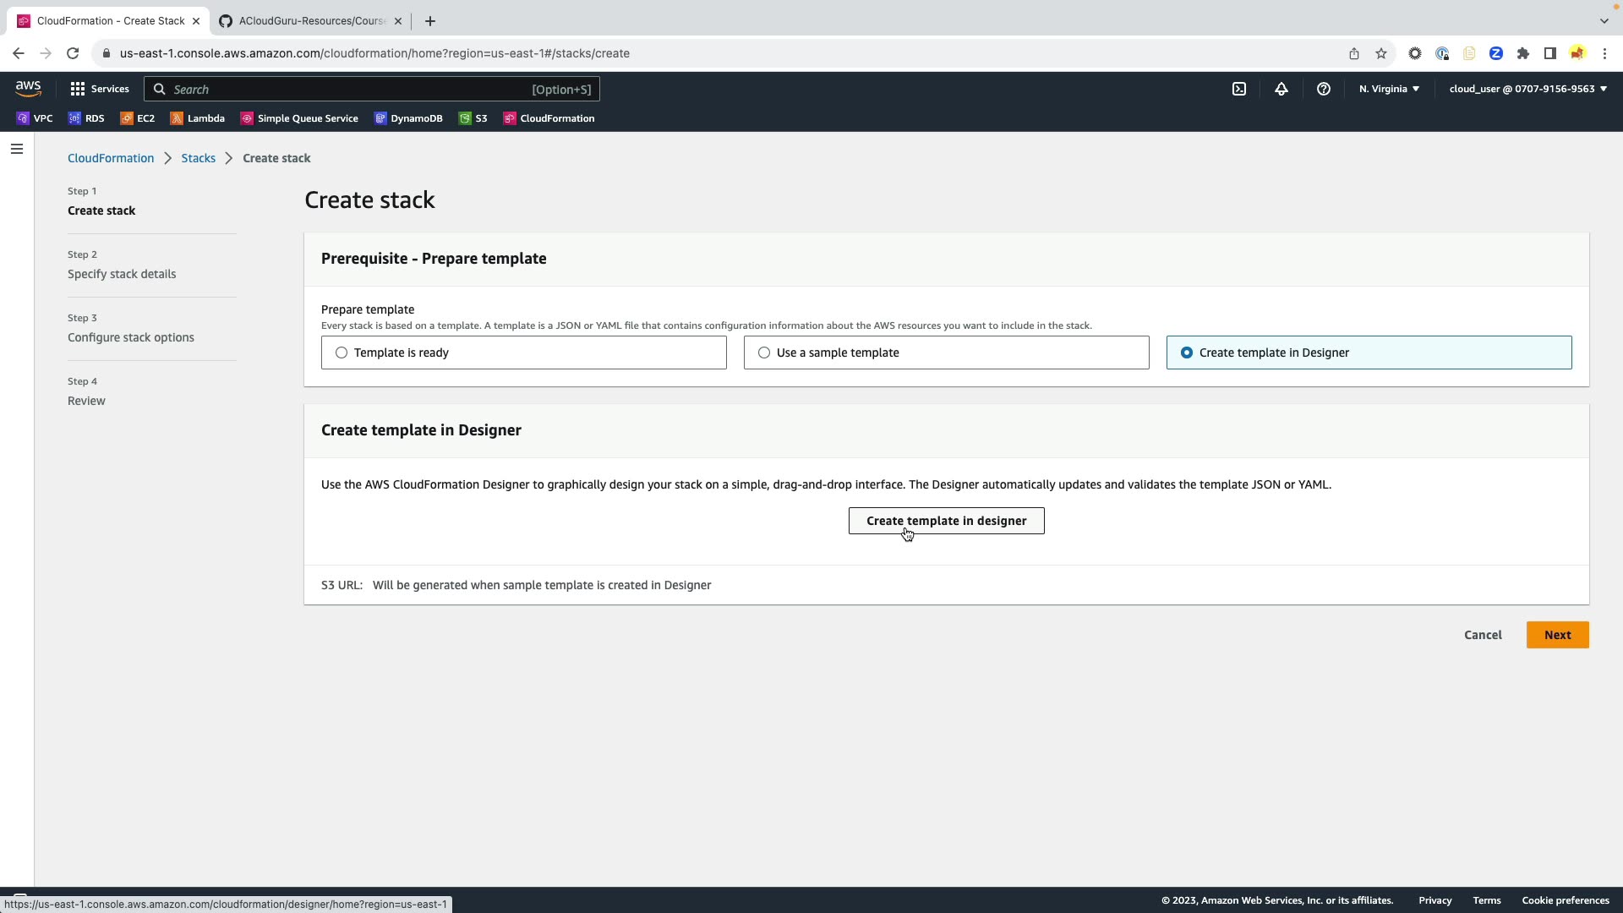
Task: Open the Services grid menu
Action: pos(99,89)
